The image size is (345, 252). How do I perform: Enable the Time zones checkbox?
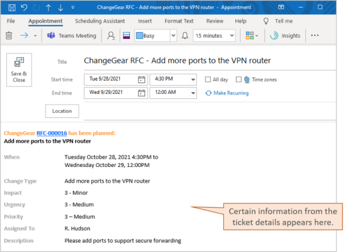pyautogui.click(x=238, y=79)
